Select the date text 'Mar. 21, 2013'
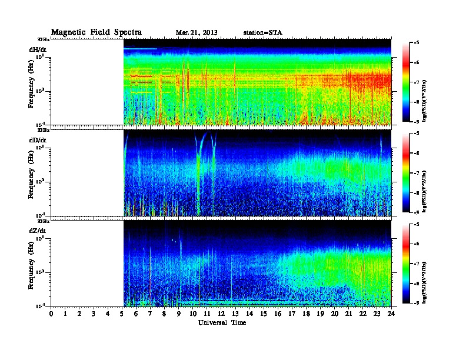The height and width of the screenshot is (360, 466). click(197, 32)
